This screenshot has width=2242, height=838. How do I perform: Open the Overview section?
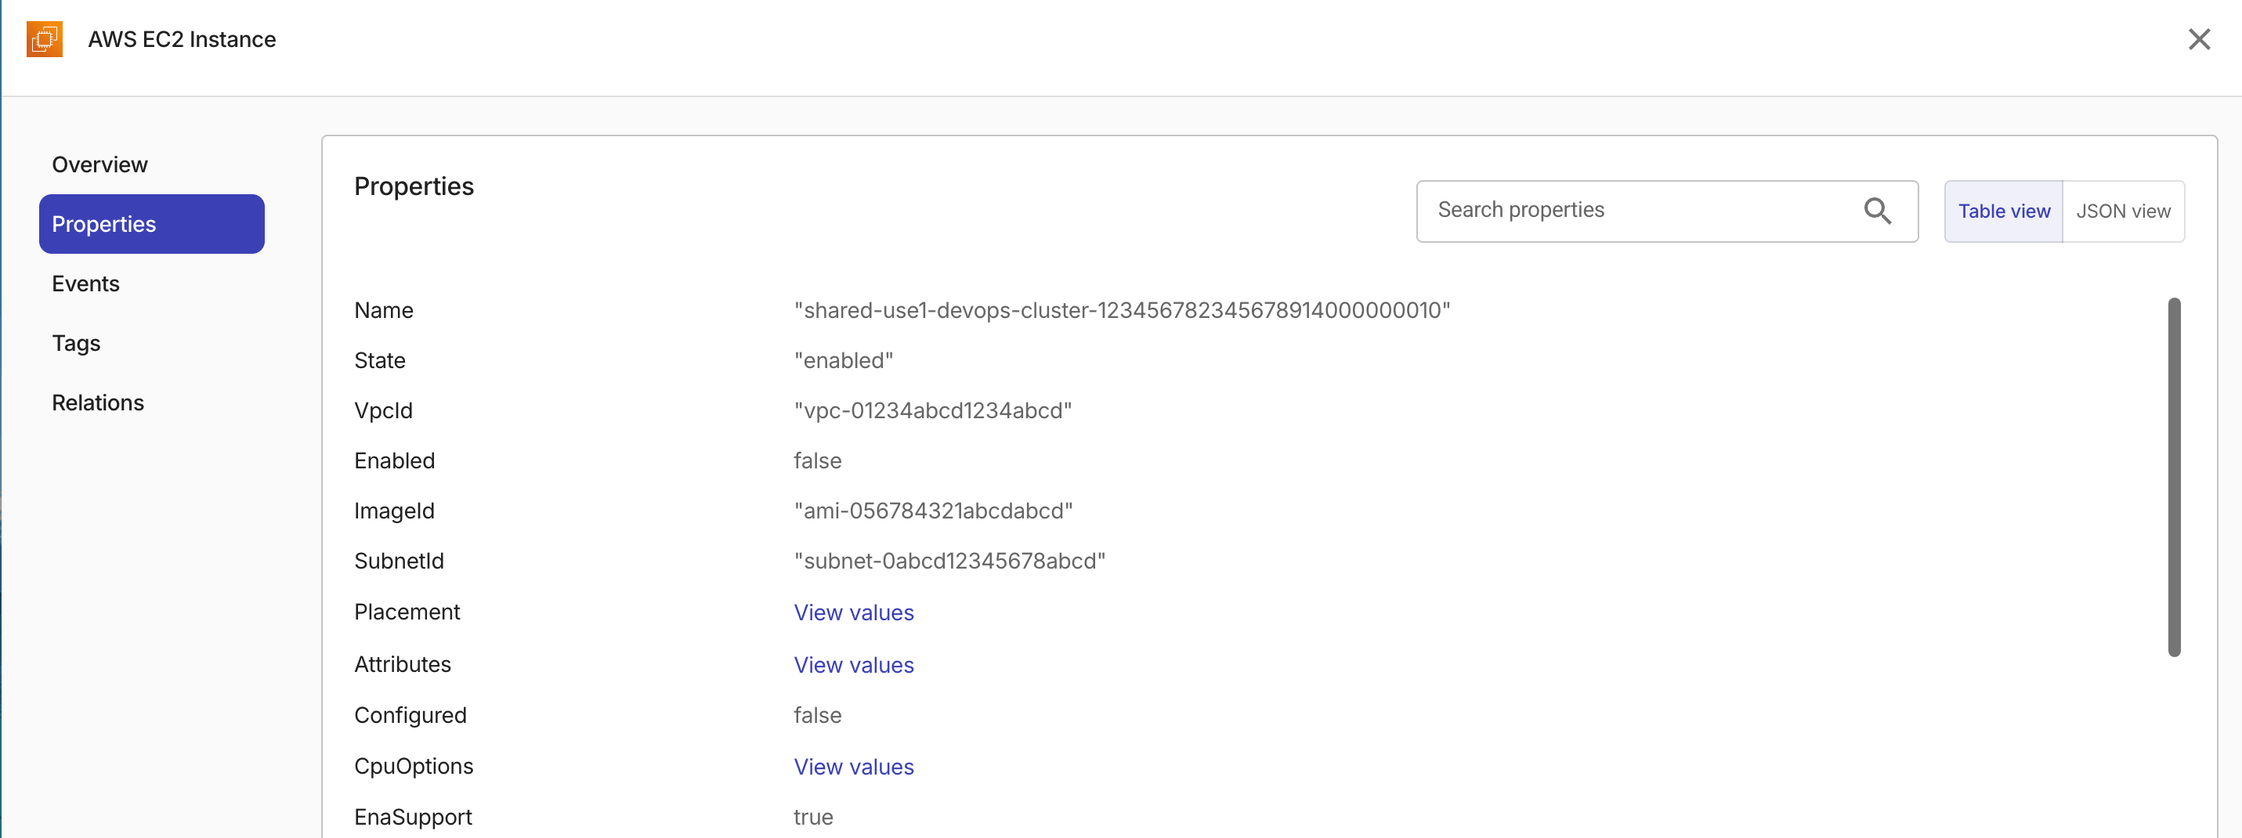click(99, 164)
